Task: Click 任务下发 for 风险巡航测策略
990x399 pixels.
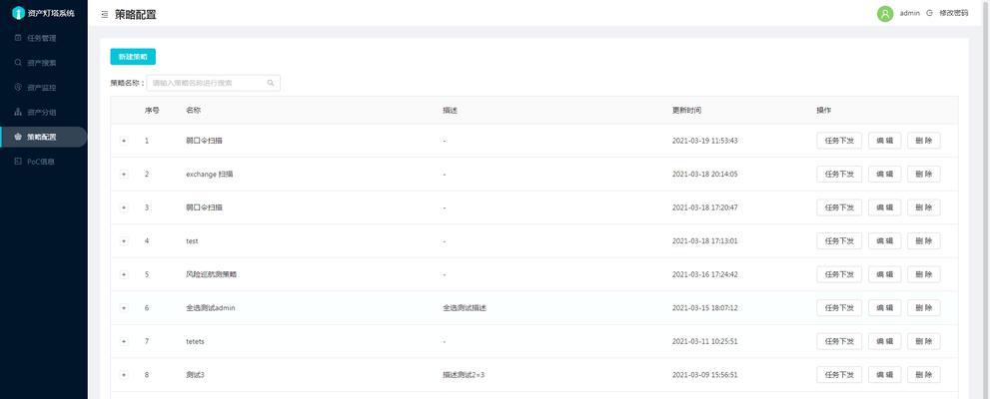Action: (x=839, y=274)
